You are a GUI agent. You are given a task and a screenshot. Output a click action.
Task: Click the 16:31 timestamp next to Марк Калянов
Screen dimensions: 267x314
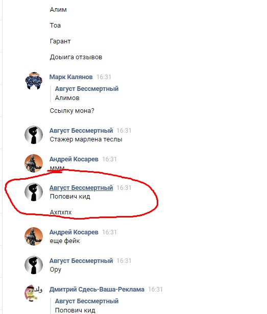104,77
